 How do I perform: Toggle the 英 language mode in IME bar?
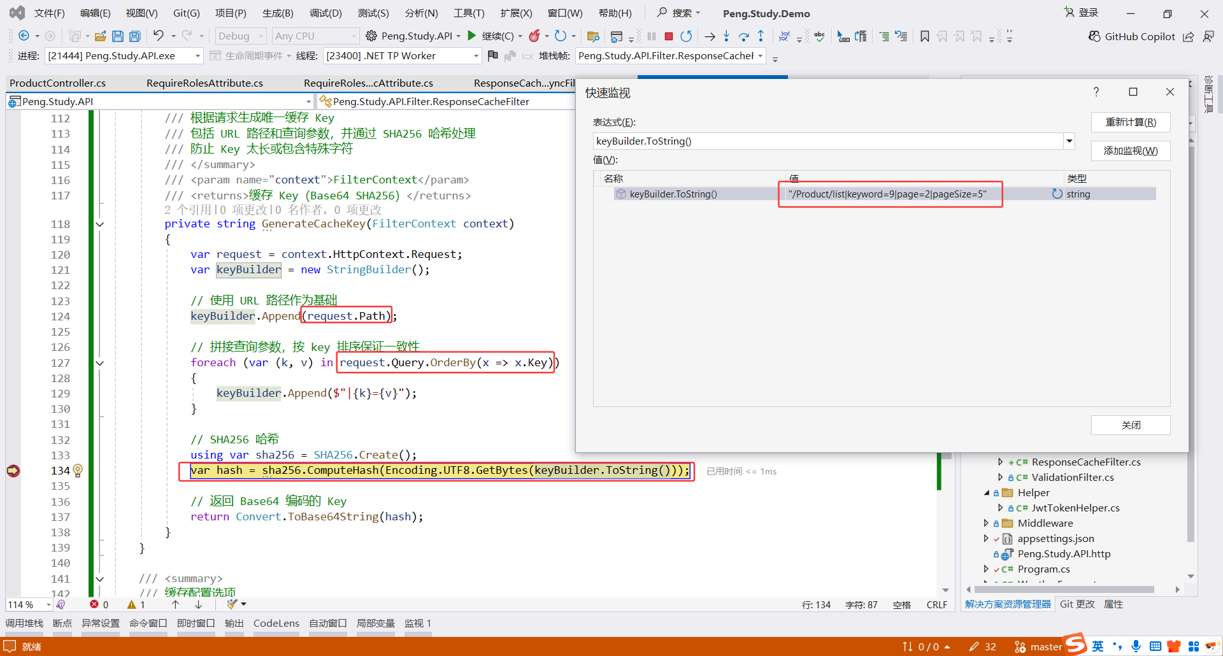[1098, 646]
